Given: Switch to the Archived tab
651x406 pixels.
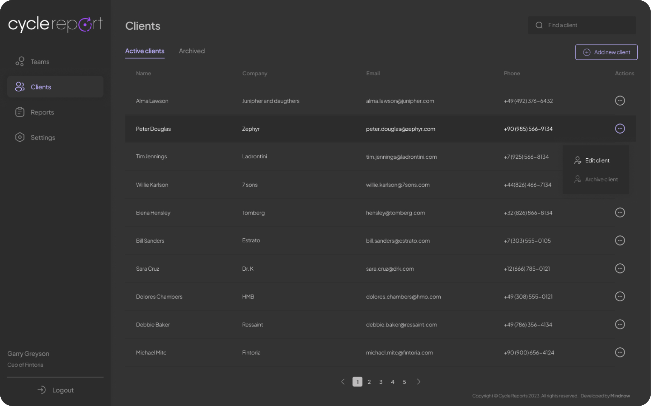Looking at the screenshot, I should tap(191, 51).
